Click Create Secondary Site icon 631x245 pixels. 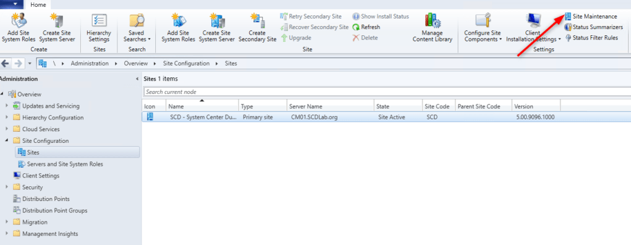pos(257,20)
